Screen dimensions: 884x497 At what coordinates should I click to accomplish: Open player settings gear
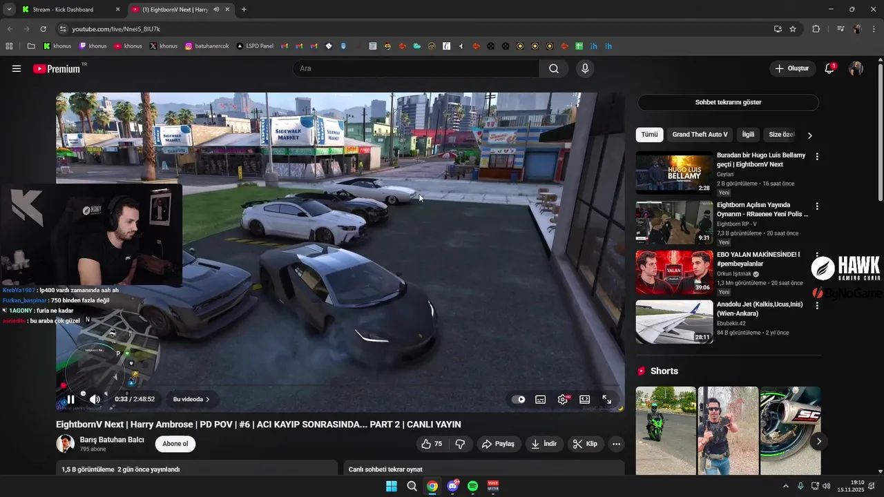click(x=563, y=399)
